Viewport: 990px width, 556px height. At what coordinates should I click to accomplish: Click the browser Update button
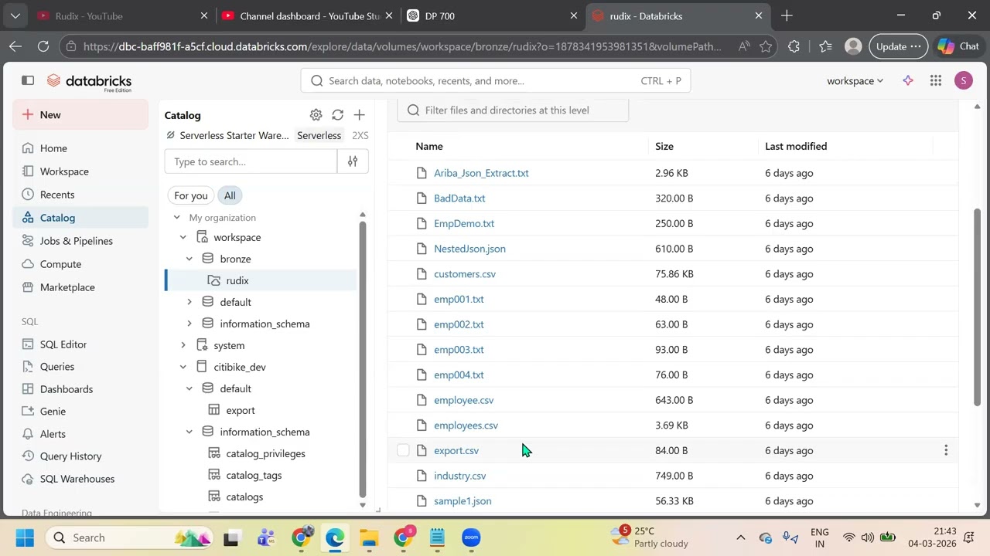pos(899,46)
